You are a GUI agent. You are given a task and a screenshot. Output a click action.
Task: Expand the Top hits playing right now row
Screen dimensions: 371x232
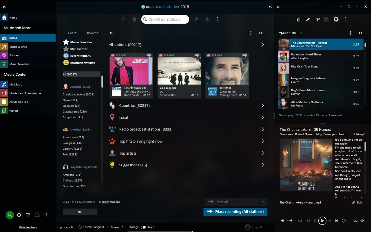(x=186, y=141)
